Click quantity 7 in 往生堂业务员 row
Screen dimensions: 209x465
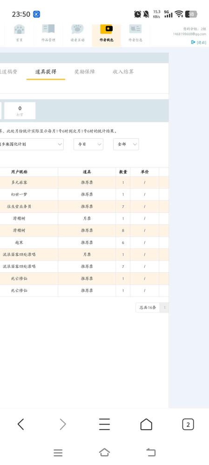pyautogui.click(x=123, y=207)
